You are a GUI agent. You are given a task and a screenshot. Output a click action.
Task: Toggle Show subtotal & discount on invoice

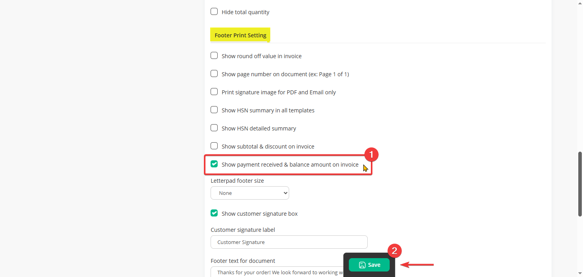tap(214, 146)
